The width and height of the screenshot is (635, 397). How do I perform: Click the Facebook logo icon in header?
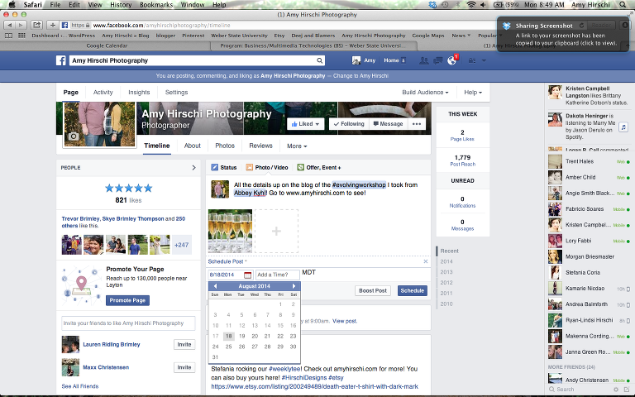60,60
